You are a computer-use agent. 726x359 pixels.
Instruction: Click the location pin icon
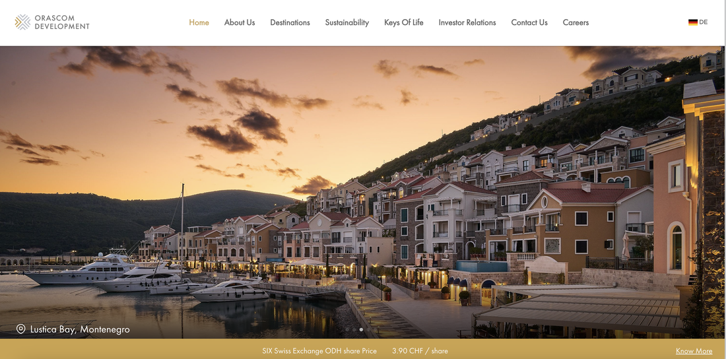[x=20, y=329]
